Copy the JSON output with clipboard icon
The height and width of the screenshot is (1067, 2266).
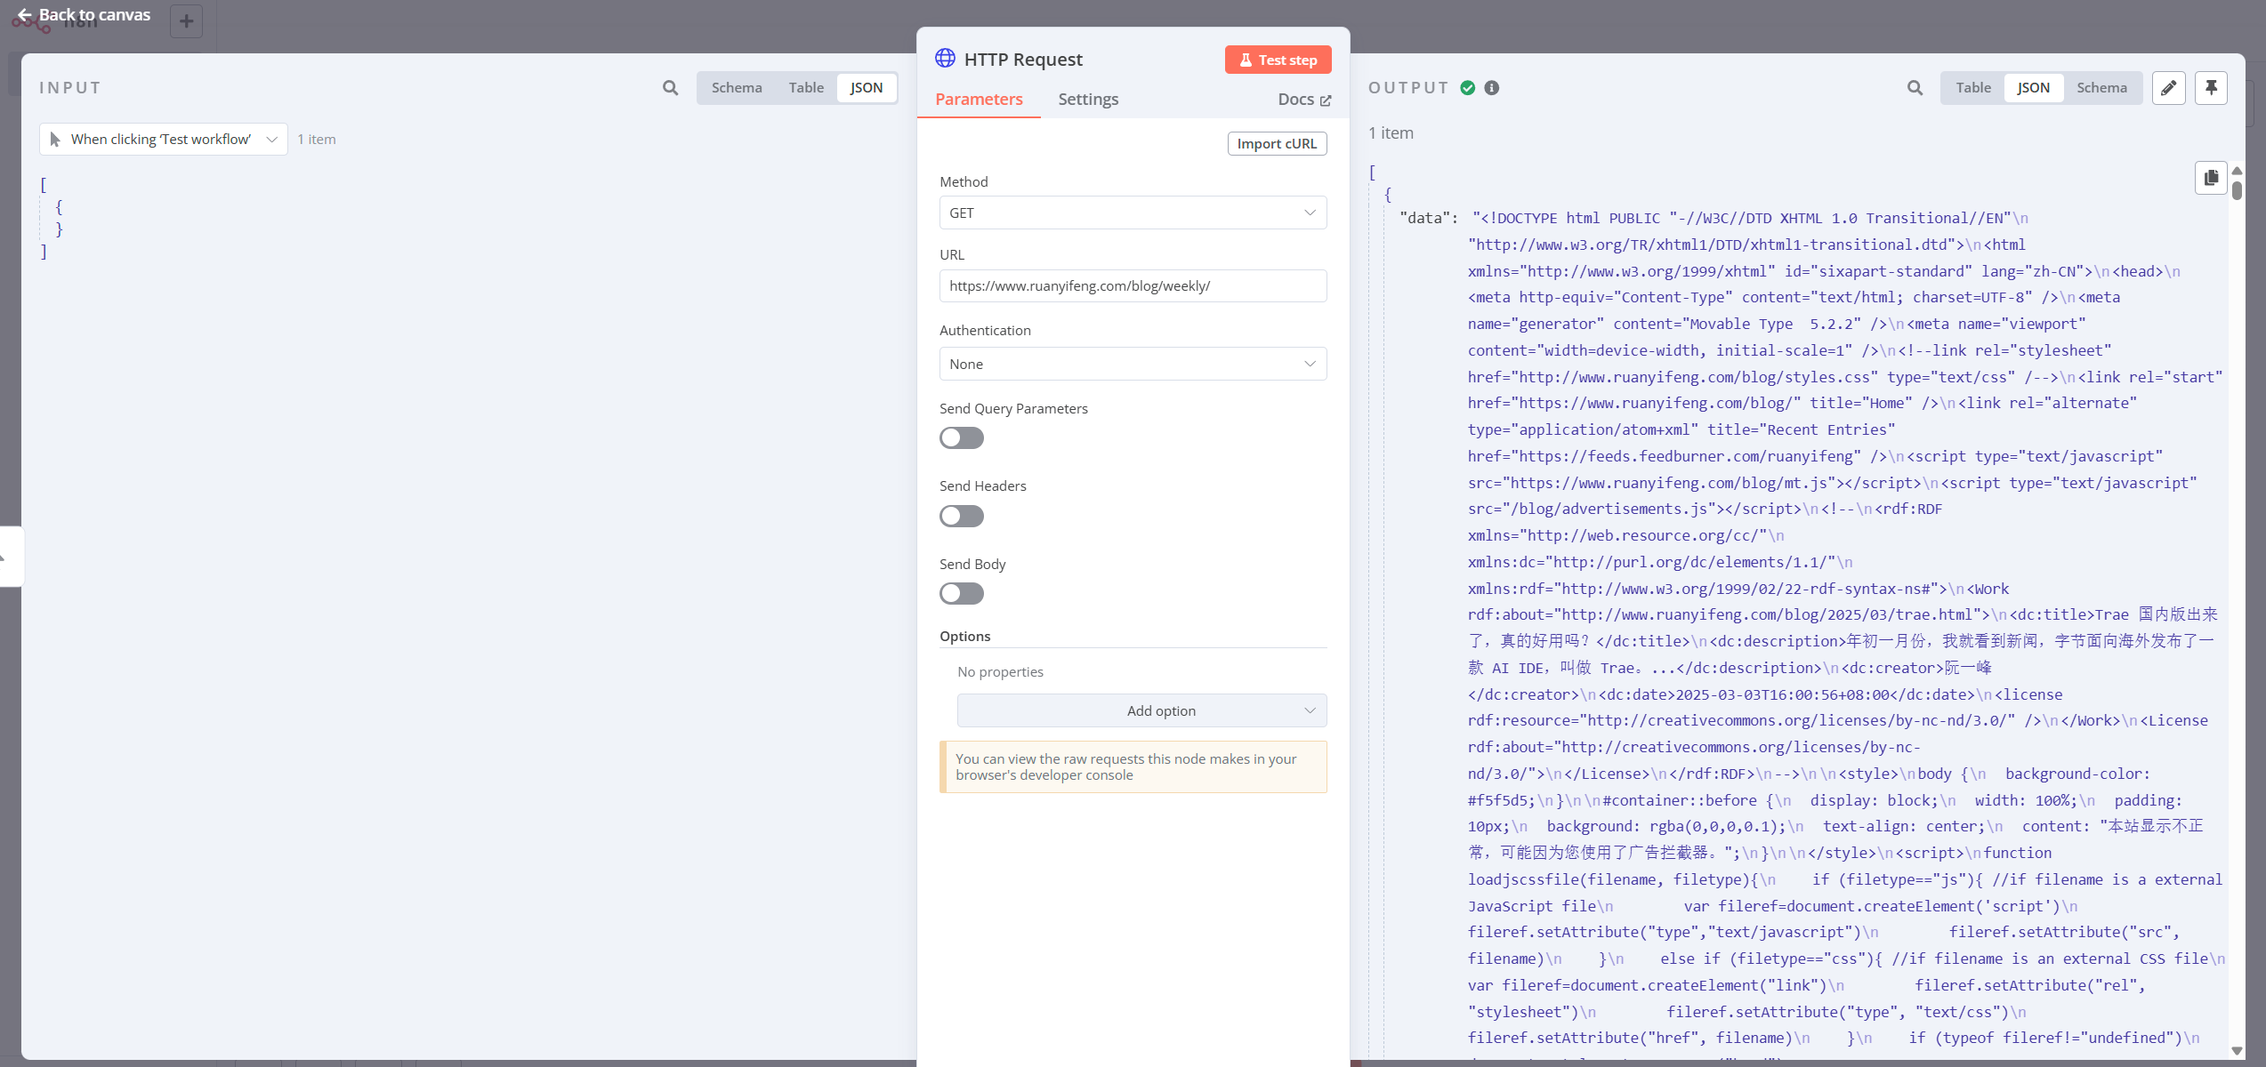point(2211,178)
